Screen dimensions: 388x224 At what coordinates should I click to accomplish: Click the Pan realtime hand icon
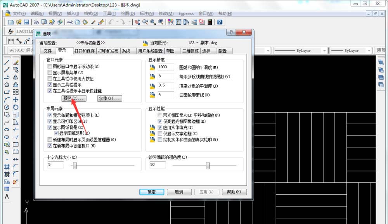click(x=137, y=22)
